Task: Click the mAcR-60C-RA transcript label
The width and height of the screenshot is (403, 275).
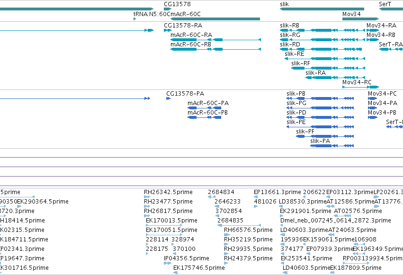Action: (191, 35)
